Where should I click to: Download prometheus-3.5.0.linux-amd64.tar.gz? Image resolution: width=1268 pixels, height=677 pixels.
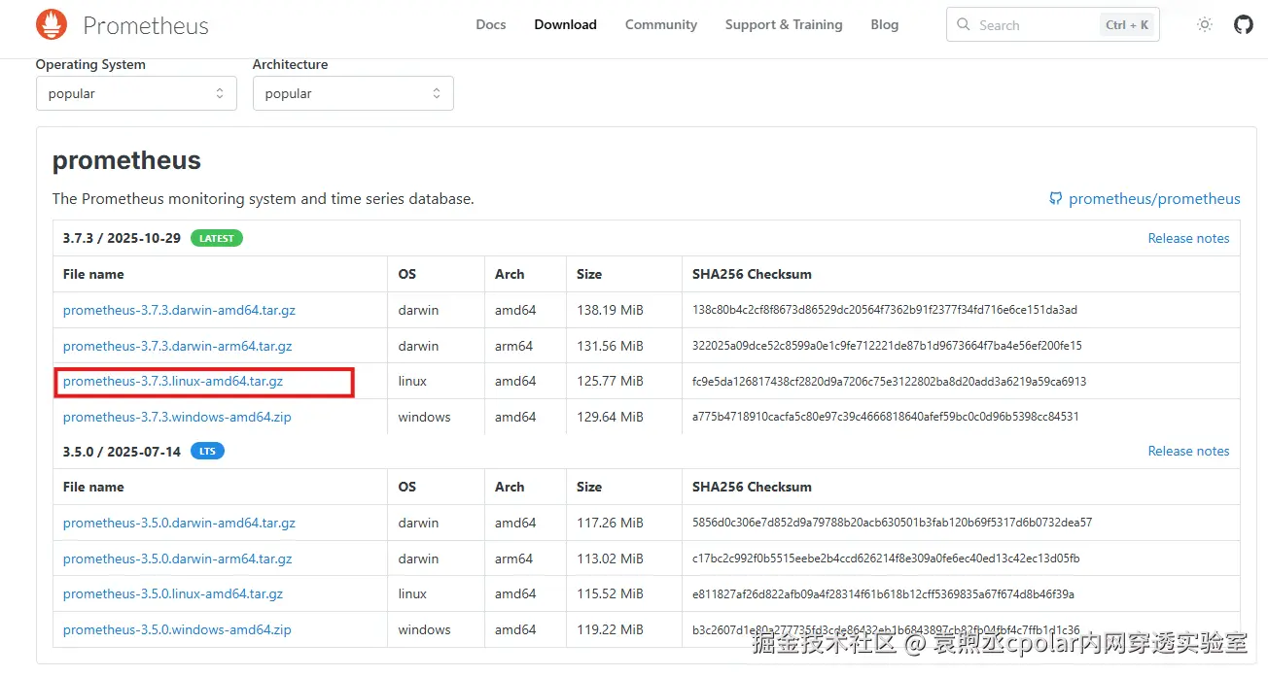click(173, 593)
